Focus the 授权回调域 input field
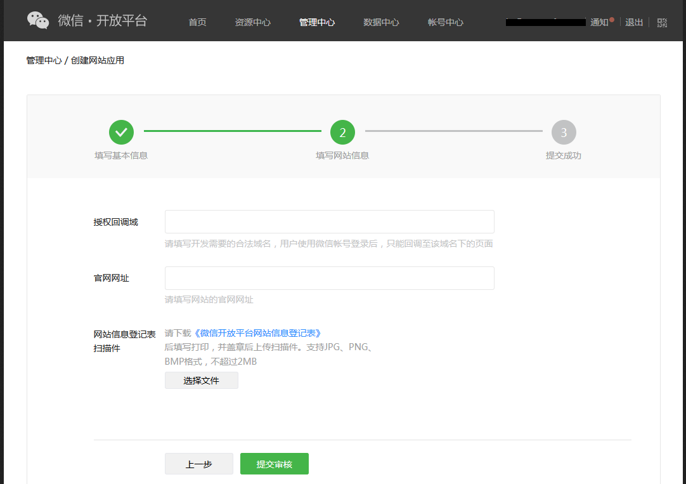This screenshot has height=484, width=686. (330, 222)
